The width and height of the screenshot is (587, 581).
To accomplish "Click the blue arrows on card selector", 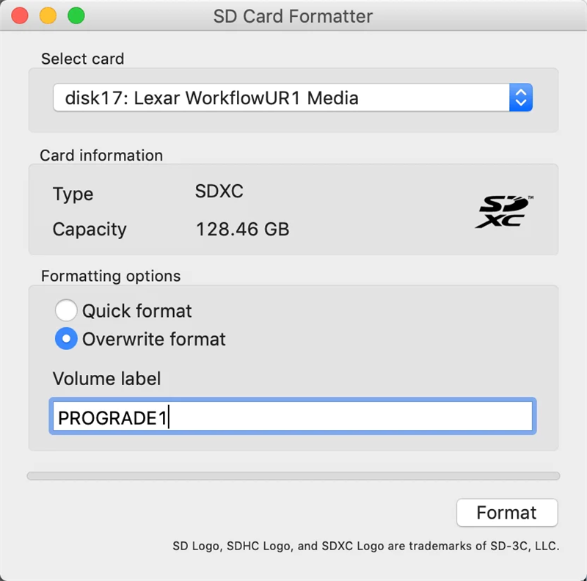I will coord(520,98).
